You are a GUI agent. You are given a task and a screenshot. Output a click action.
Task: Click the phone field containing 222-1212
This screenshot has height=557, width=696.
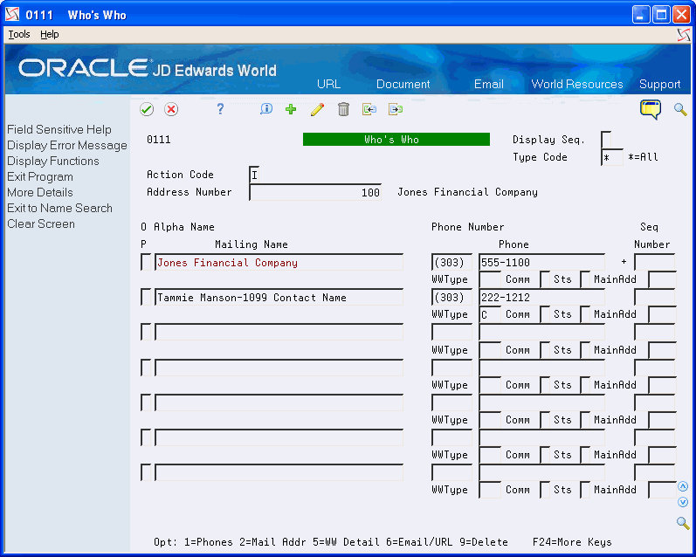pos(542,298)
